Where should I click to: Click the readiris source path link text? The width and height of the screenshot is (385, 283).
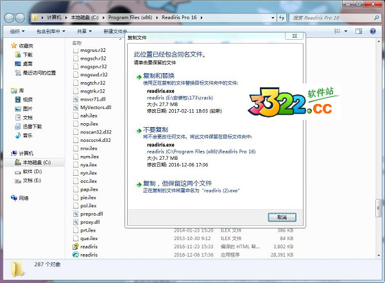click(x=180, y=98)
